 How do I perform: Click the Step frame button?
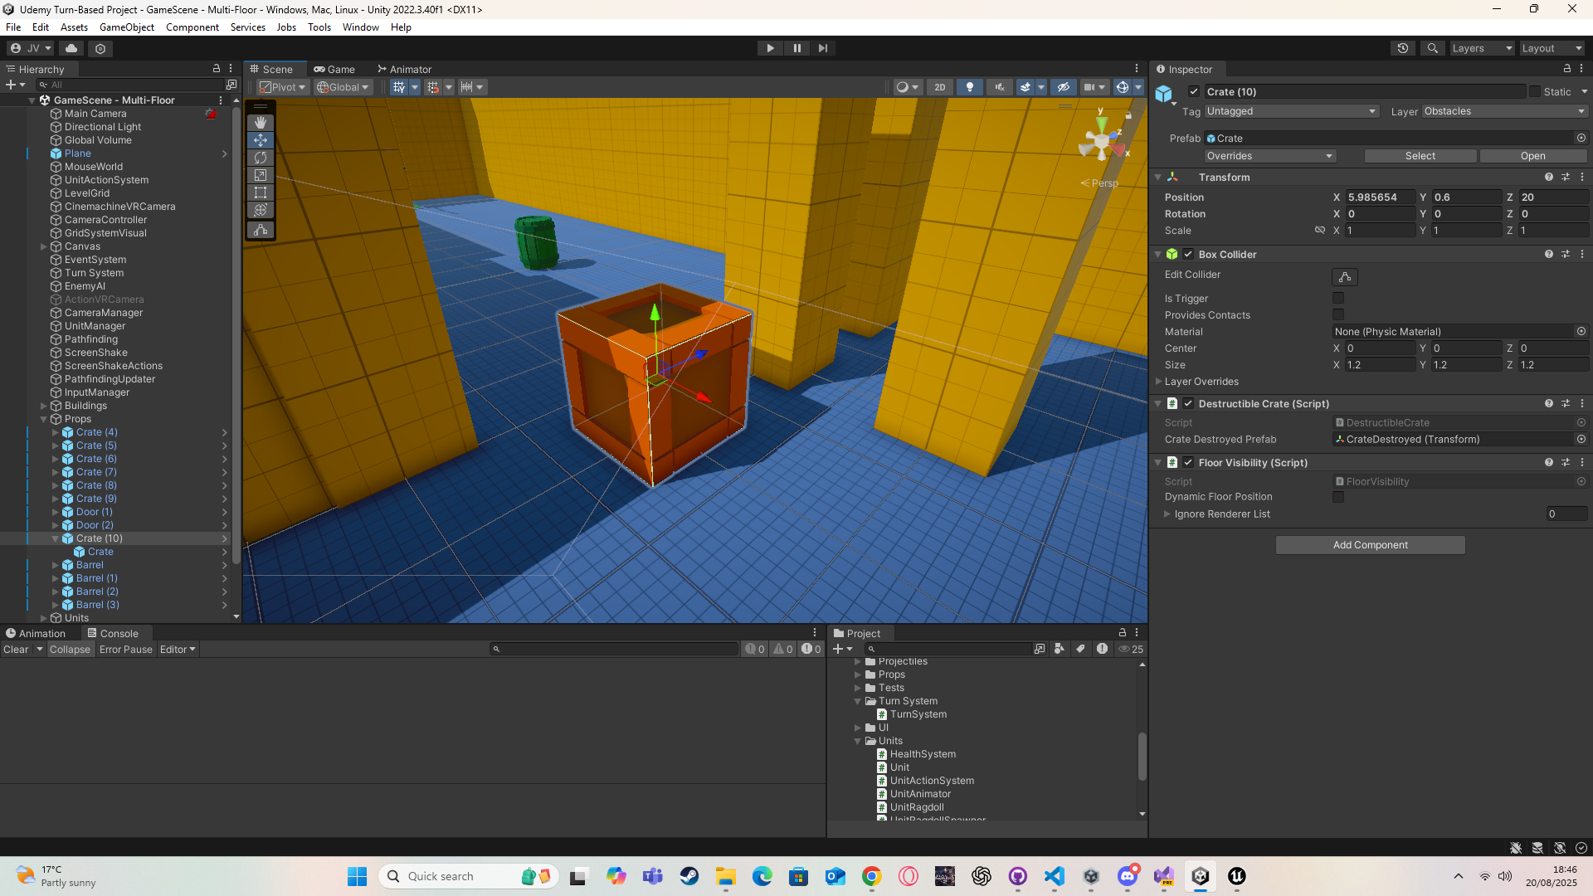pyautogui.click(x=823, y=48)
